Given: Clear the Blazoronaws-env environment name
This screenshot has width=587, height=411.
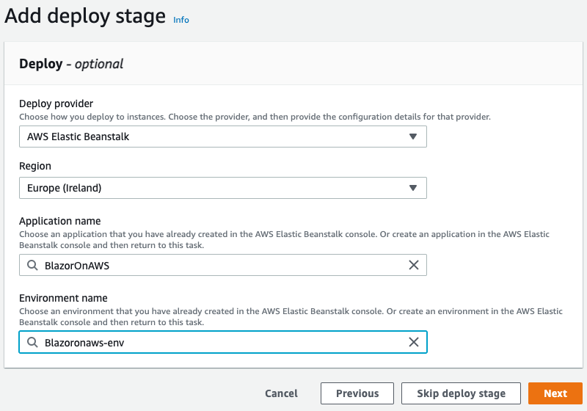Looking at the screenshot, I should coord(414,342).
